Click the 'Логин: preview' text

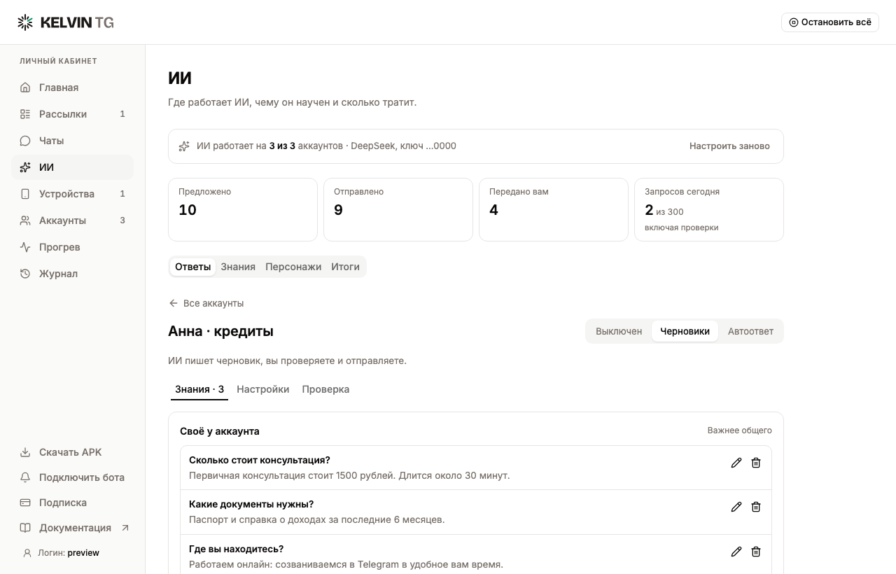point(69,553)
